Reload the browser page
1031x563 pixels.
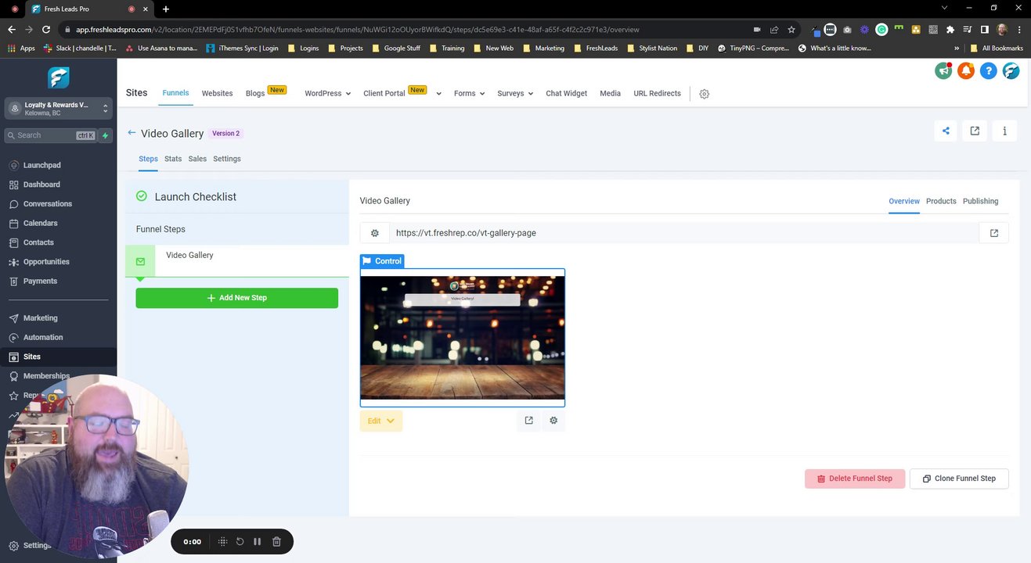point(46,30)
